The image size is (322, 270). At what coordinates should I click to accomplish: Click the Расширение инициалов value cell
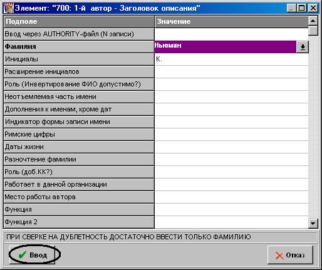point(231,72)
